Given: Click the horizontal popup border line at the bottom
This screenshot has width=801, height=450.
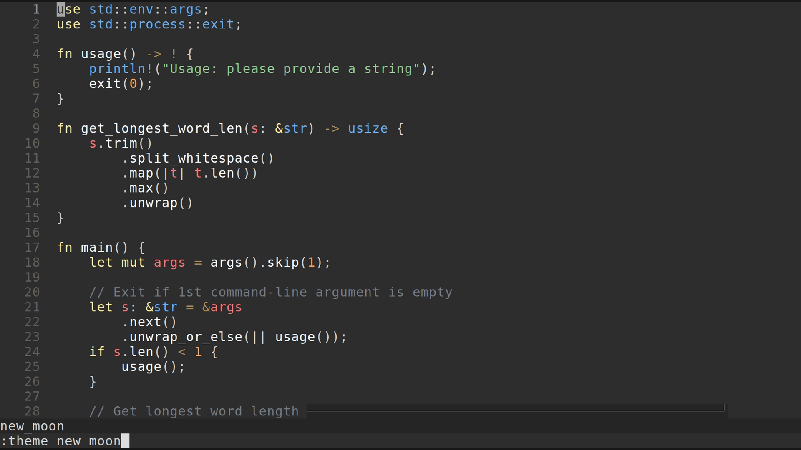Looking at the screenshot, I should click(515, 411).
